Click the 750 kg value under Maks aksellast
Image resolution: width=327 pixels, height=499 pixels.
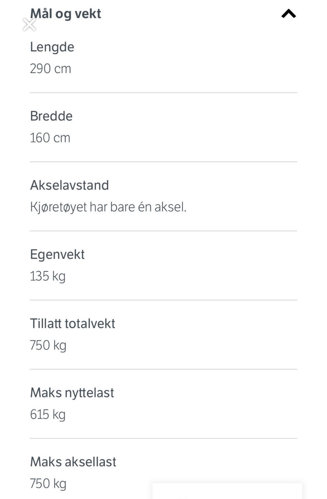tap(48, 484)
